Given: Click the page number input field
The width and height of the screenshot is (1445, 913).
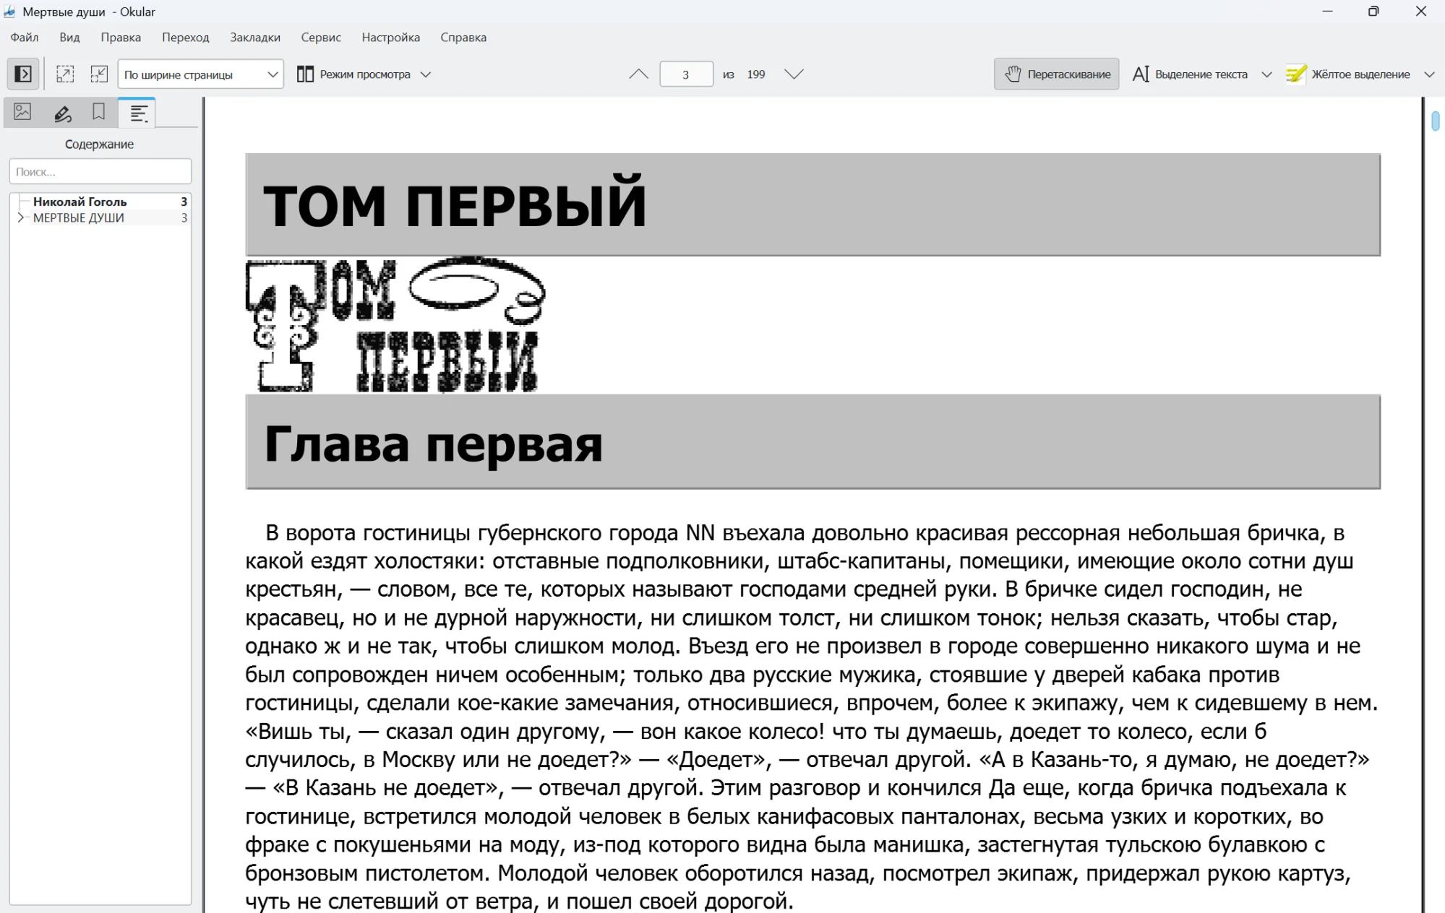Looking at the screenshot, I should click(x=685, y=74).
